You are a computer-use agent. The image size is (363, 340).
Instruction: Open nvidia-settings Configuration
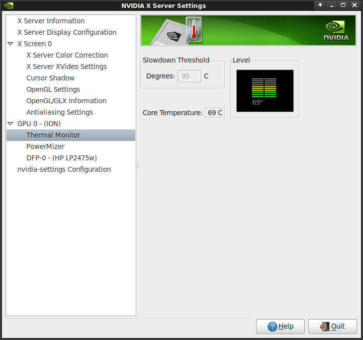(64, 169)
